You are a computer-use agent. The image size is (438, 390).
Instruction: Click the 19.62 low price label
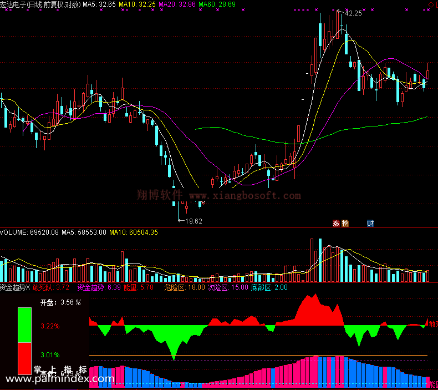click(x=193, y=221)
